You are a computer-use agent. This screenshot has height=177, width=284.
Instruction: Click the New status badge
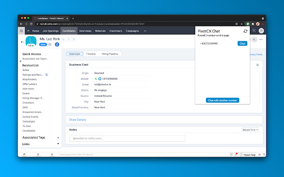(43, 44)
